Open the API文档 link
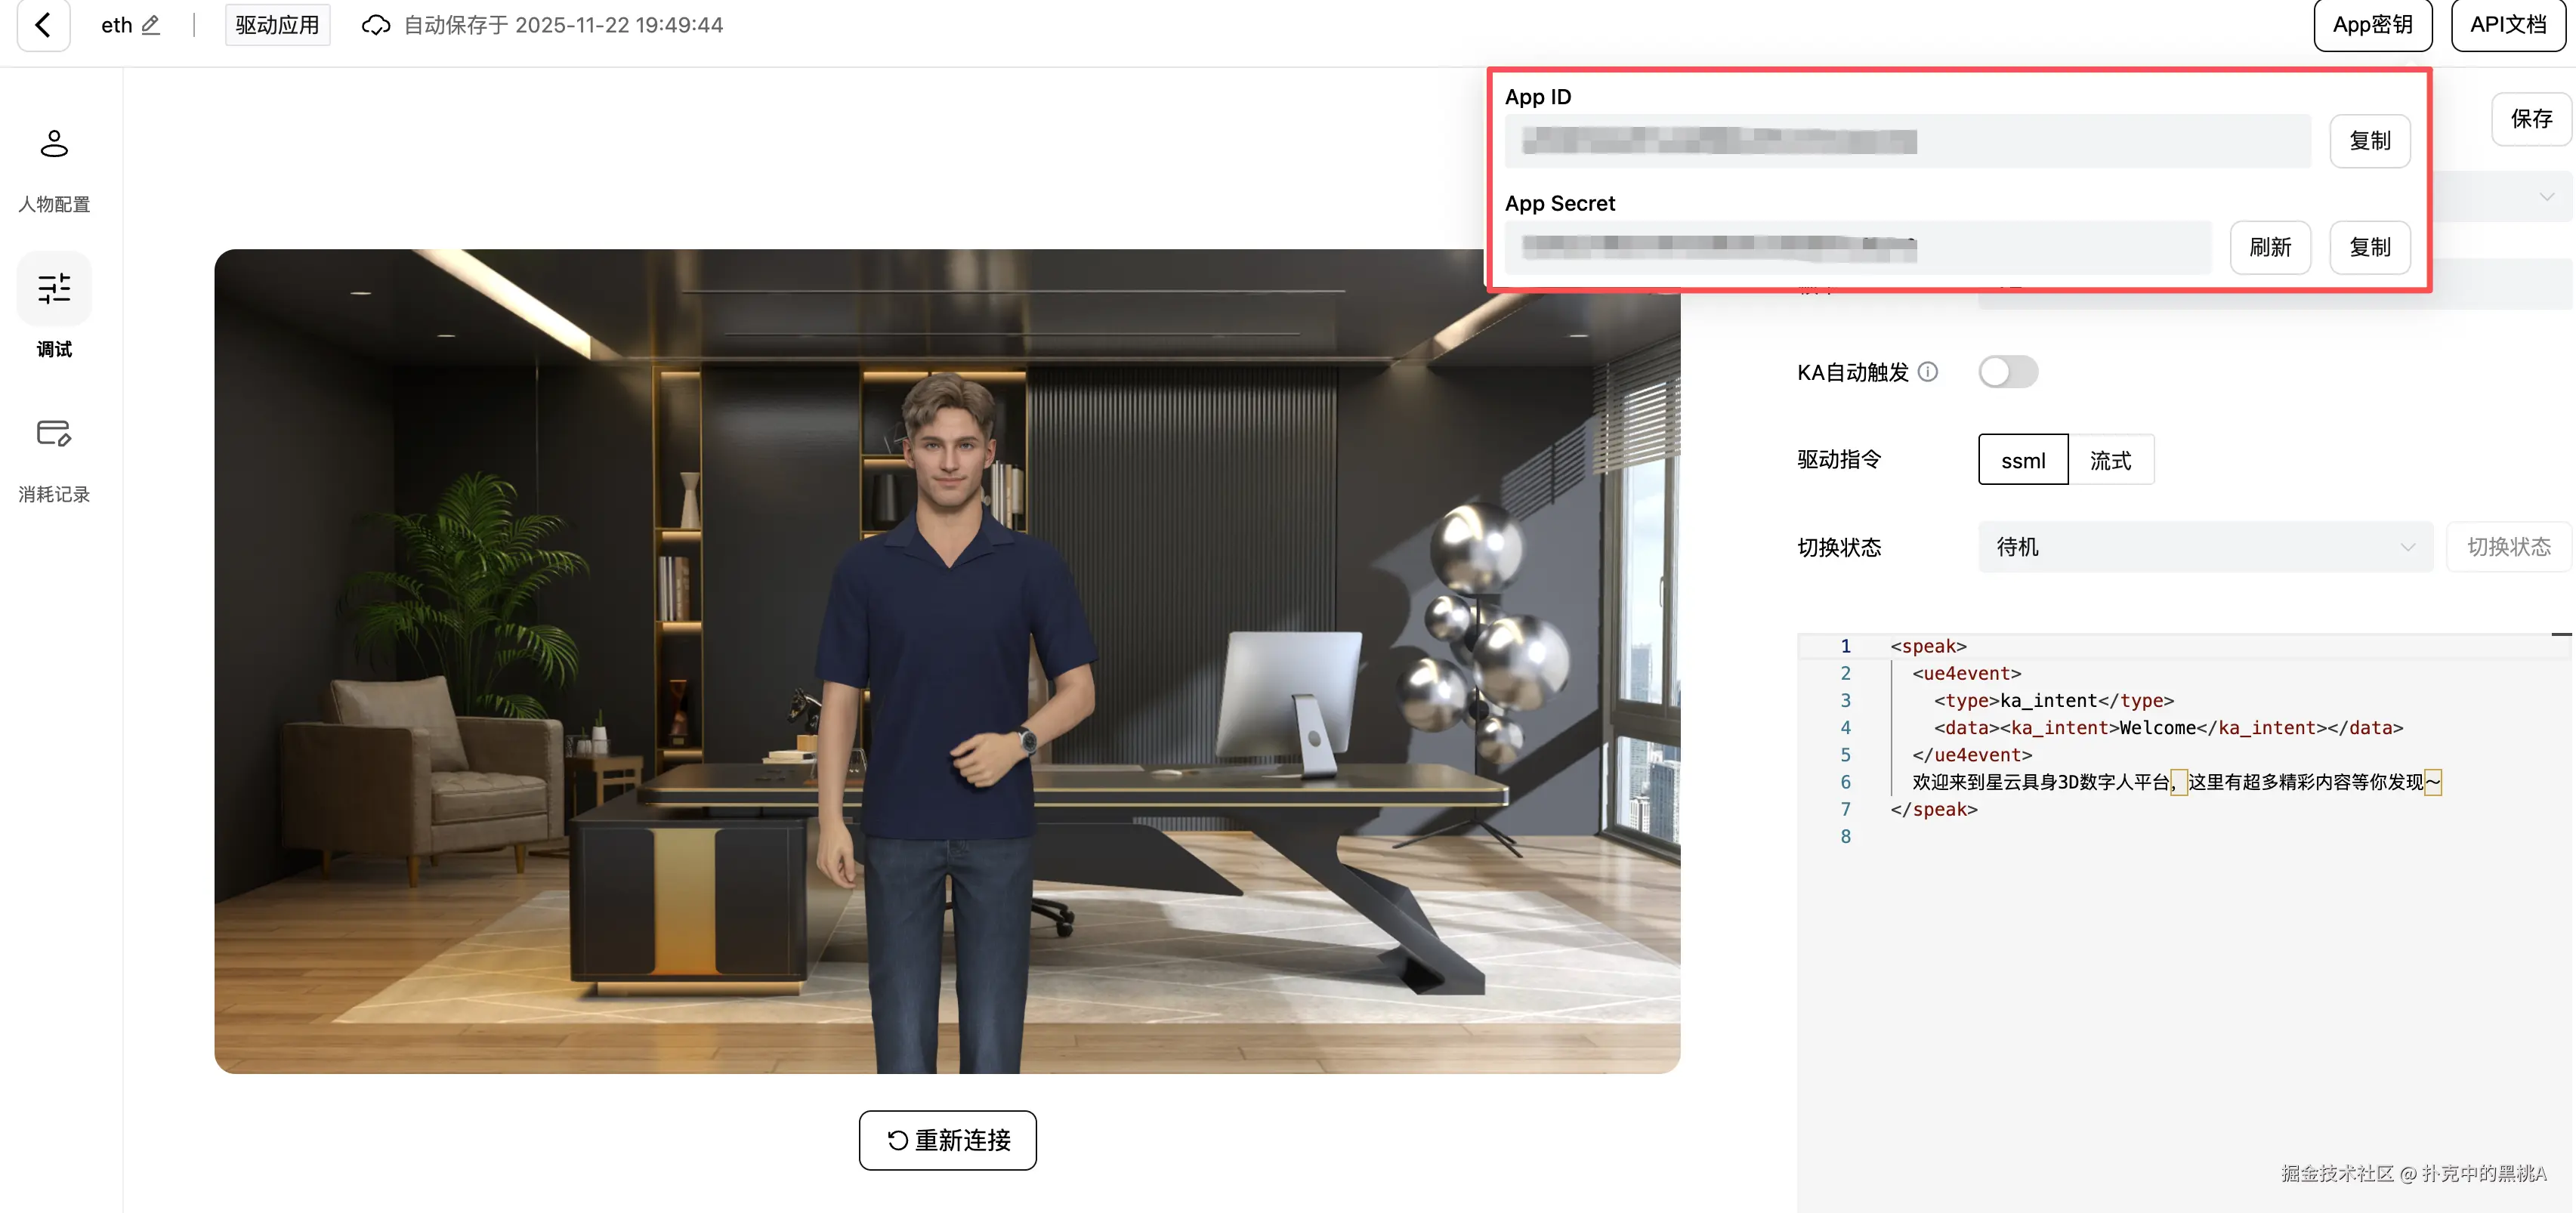Viewport: 2576px width, 1213px height. pyautogui.click(x=2508, y=25)
